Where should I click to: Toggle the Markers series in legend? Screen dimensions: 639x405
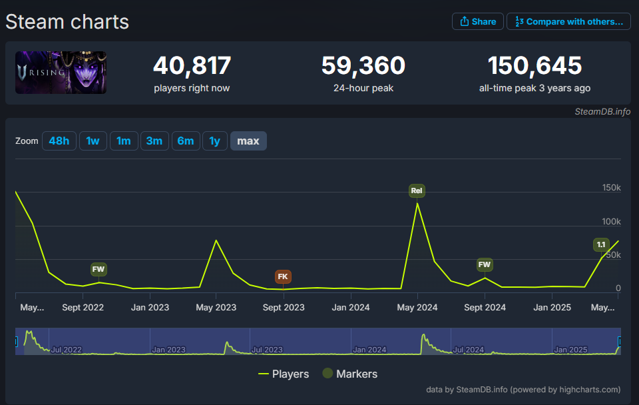click(350, 374)
